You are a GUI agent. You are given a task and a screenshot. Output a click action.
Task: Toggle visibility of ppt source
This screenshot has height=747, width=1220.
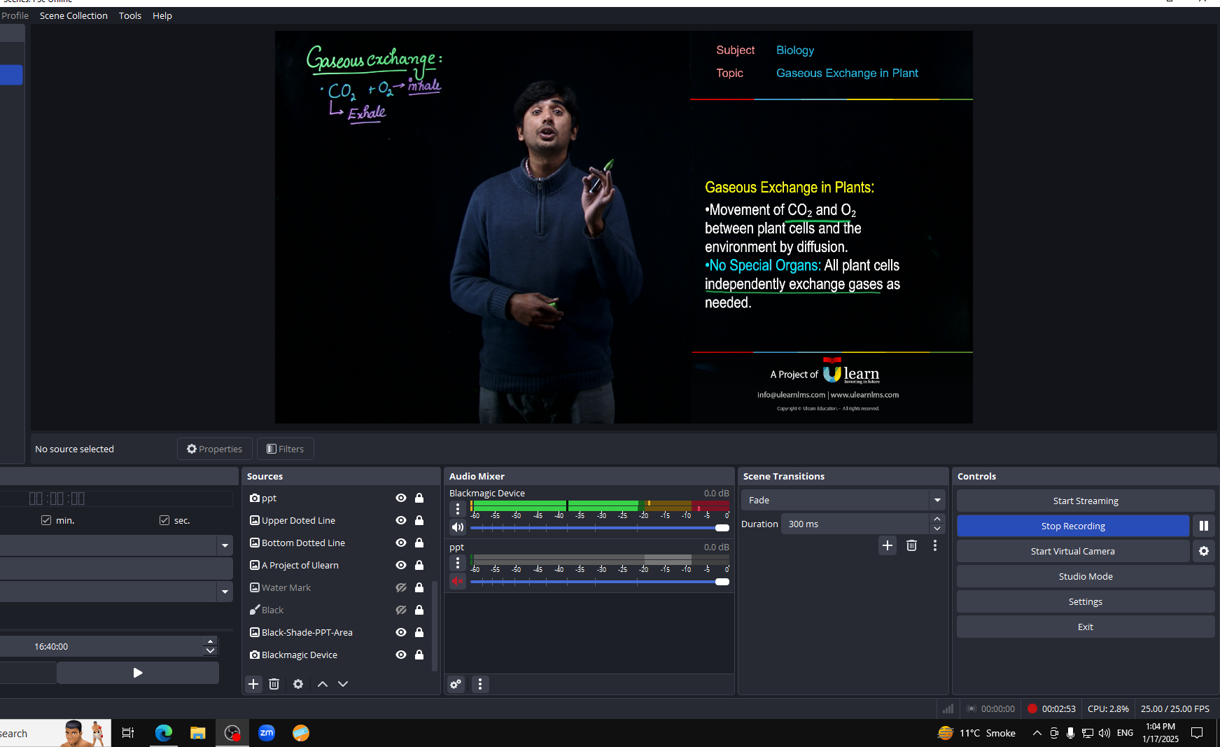(x=401, y=498)
